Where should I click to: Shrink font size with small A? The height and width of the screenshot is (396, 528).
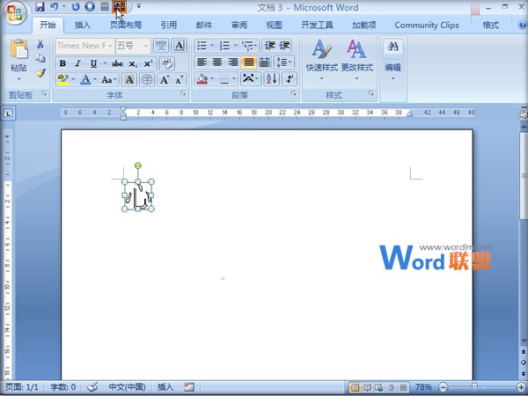[180, 80]
